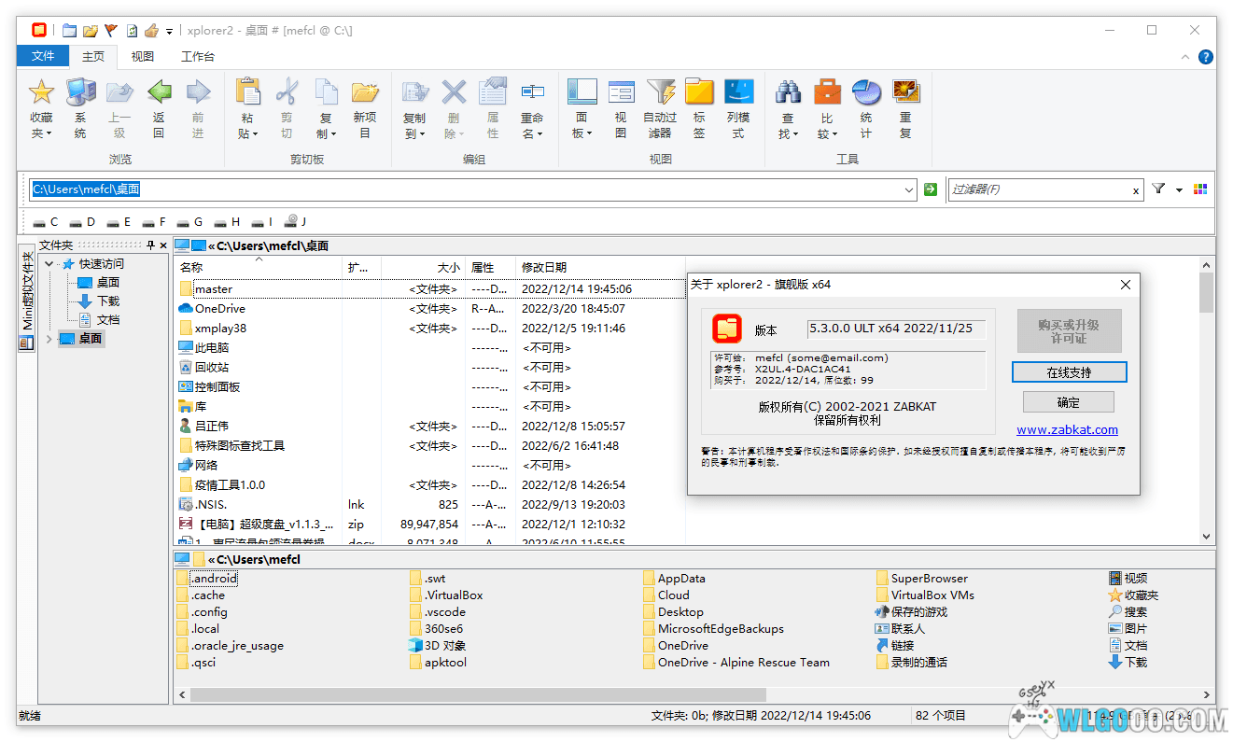
Task: Expand the address bar path dropdown
Action: (909, 189)
